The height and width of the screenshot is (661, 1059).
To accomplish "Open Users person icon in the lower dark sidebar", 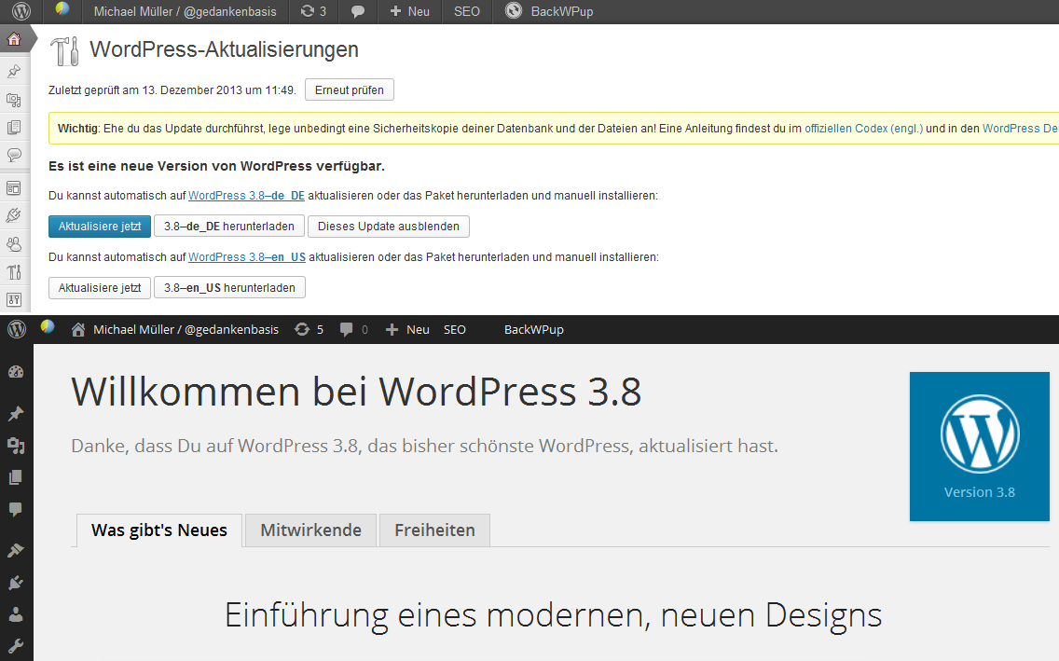I will point(16,614).
